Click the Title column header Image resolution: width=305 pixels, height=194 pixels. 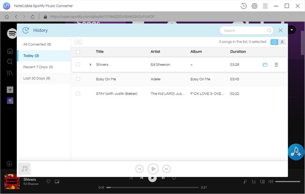point(100,52)
